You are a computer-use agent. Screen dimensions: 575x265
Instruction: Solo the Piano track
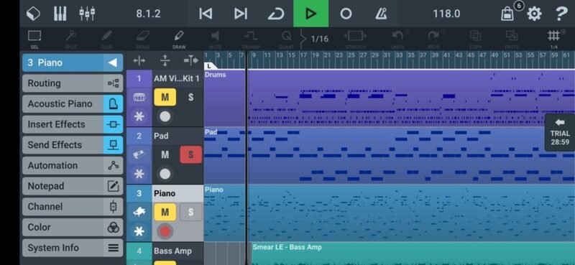pos(190,212)
